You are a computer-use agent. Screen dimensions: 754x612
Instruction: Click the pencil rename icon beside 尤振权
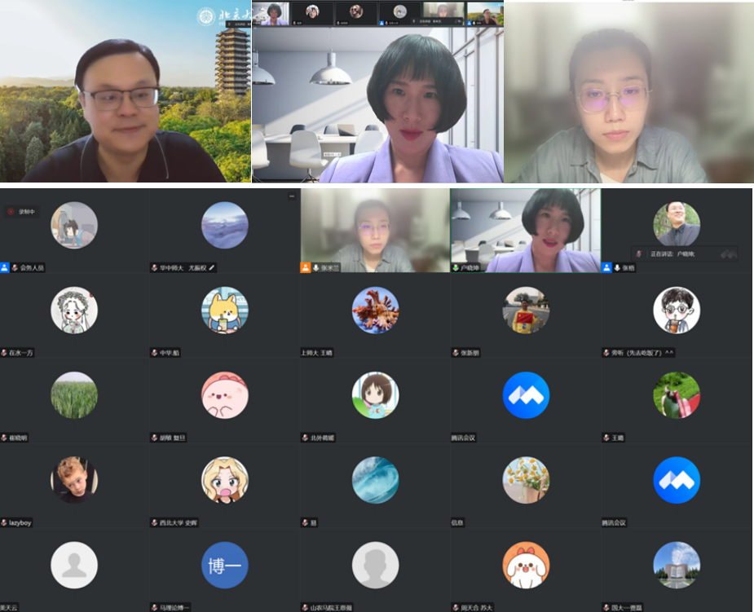tap(213, 267)
